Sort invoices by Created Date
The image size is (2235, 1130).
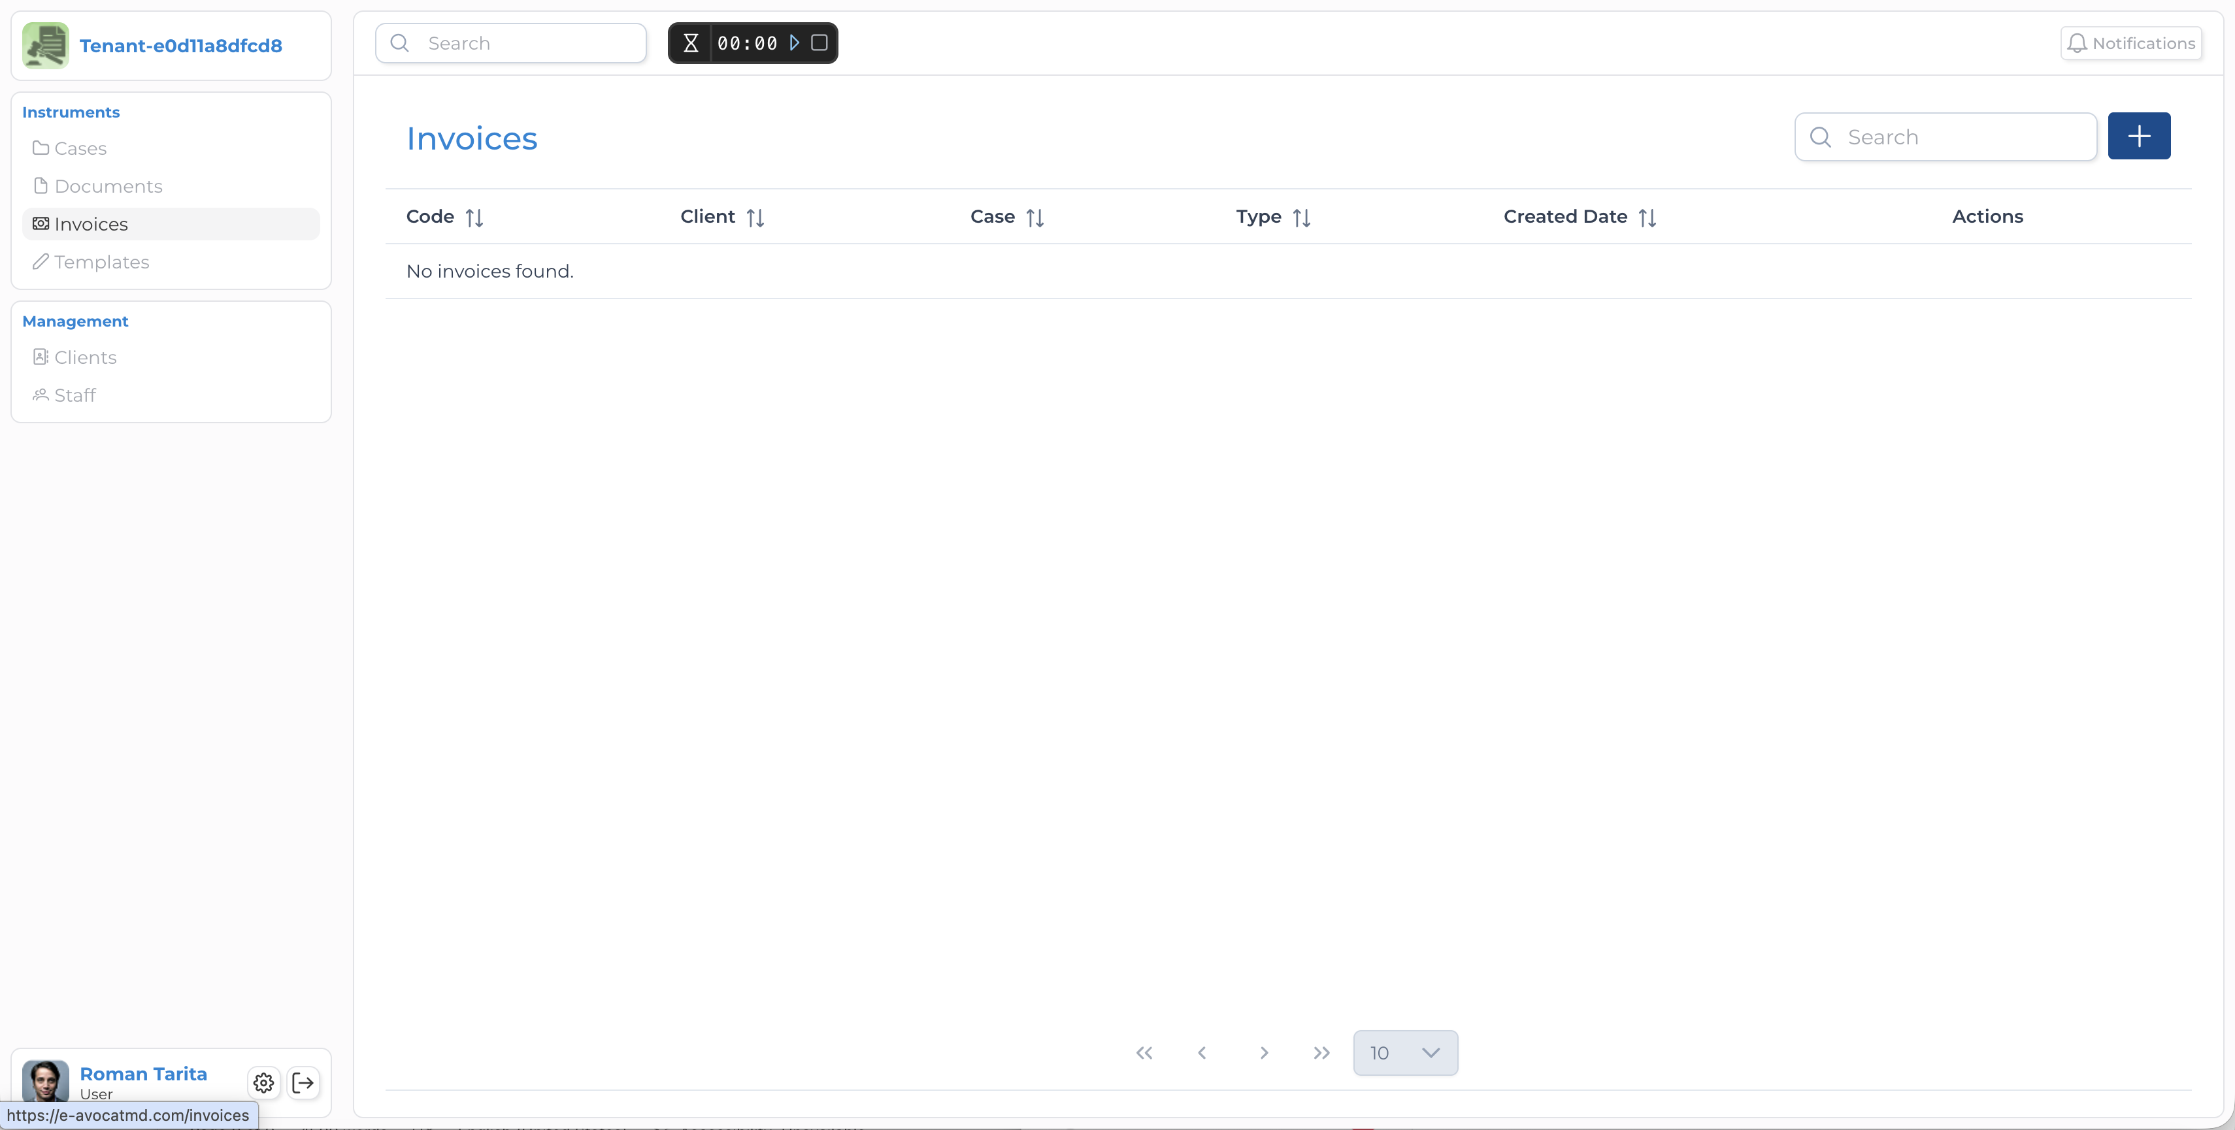pyautogui.click(x=1647, y=218)
